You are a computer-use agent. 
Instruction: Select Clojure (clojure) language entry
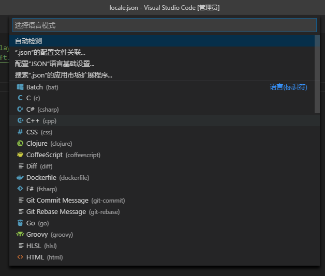tap(165, 143)
